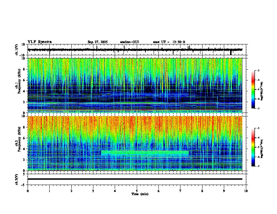The width and height of the screenshot is (277, 214).
Task: Click tick label "5" on the Time axis
Action: coord(137,191)
